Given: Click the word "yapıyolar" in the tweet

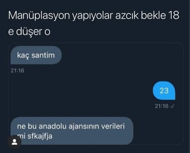Looking at the screenshot, I should coord(93,16).
